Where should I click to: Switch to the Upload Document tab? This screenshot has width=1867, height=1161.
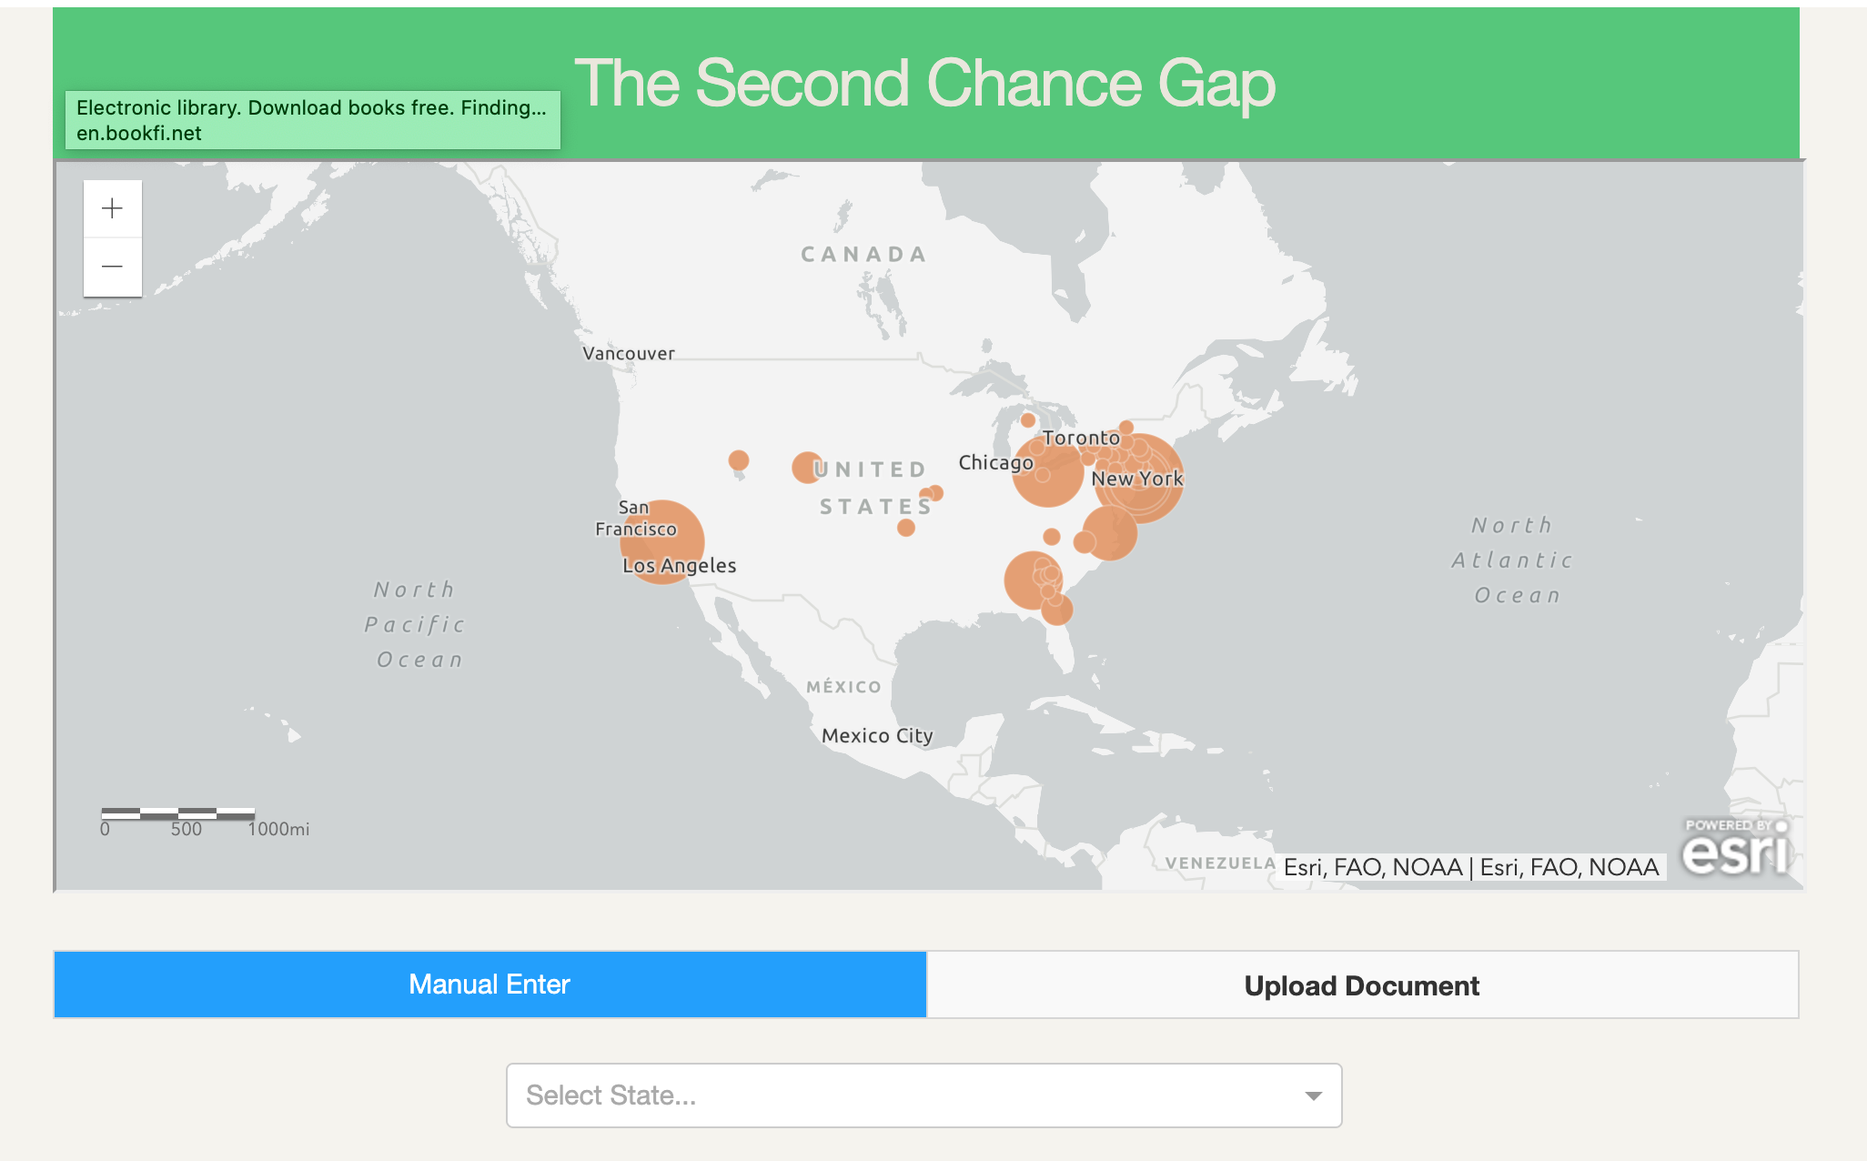point(1362,984)
